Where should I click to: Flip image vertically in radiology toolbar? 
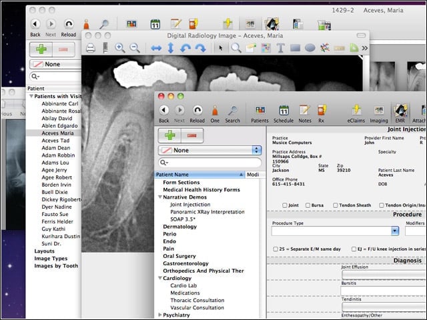point(171,48)
